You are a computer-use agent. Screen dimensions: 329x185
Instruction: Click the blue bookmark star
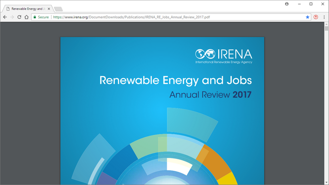click(308, 17)
